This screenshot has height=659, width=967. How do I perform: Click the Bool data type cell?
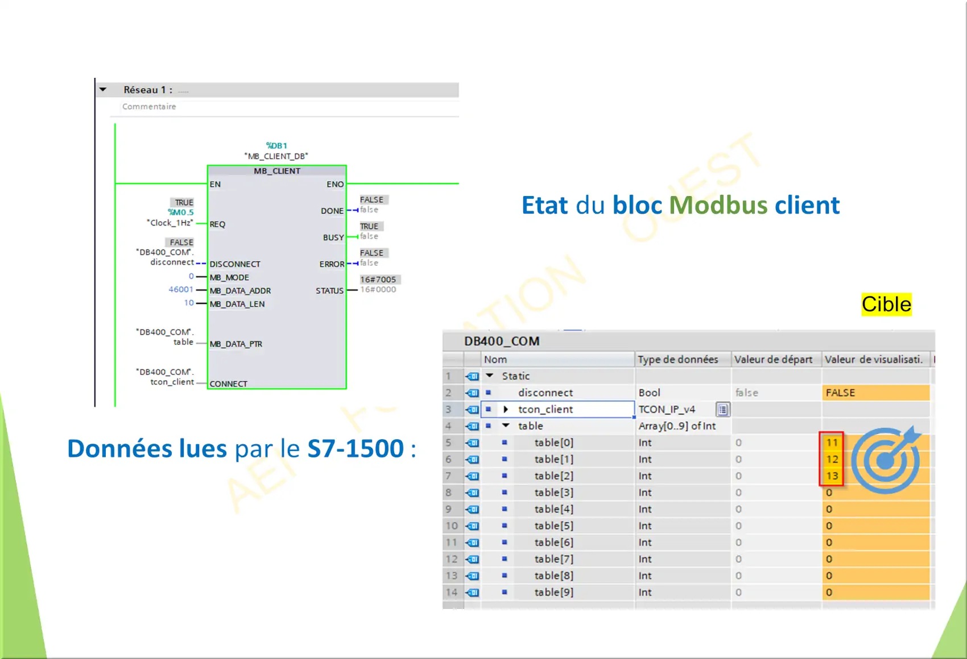(x=683, y=393)
